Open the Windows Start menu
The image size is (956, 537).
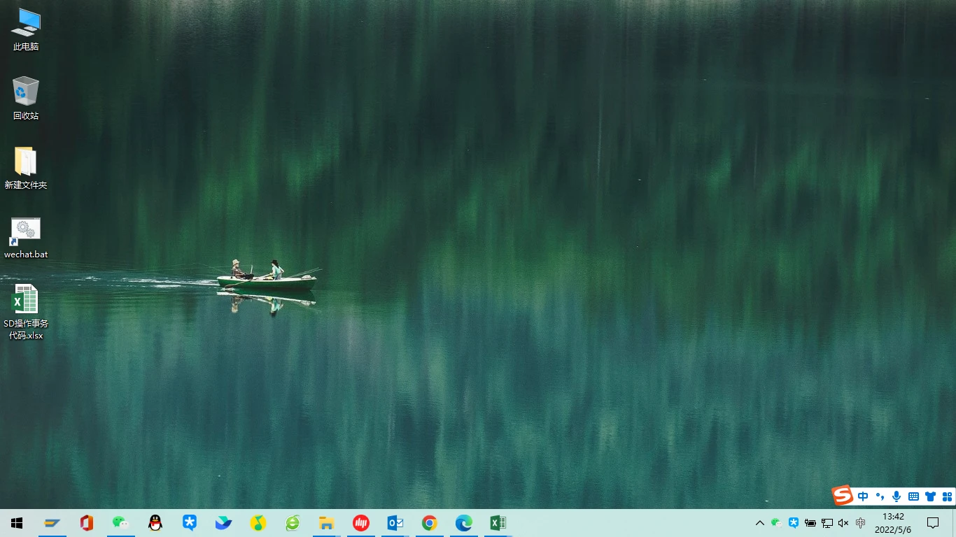(17, 523)
